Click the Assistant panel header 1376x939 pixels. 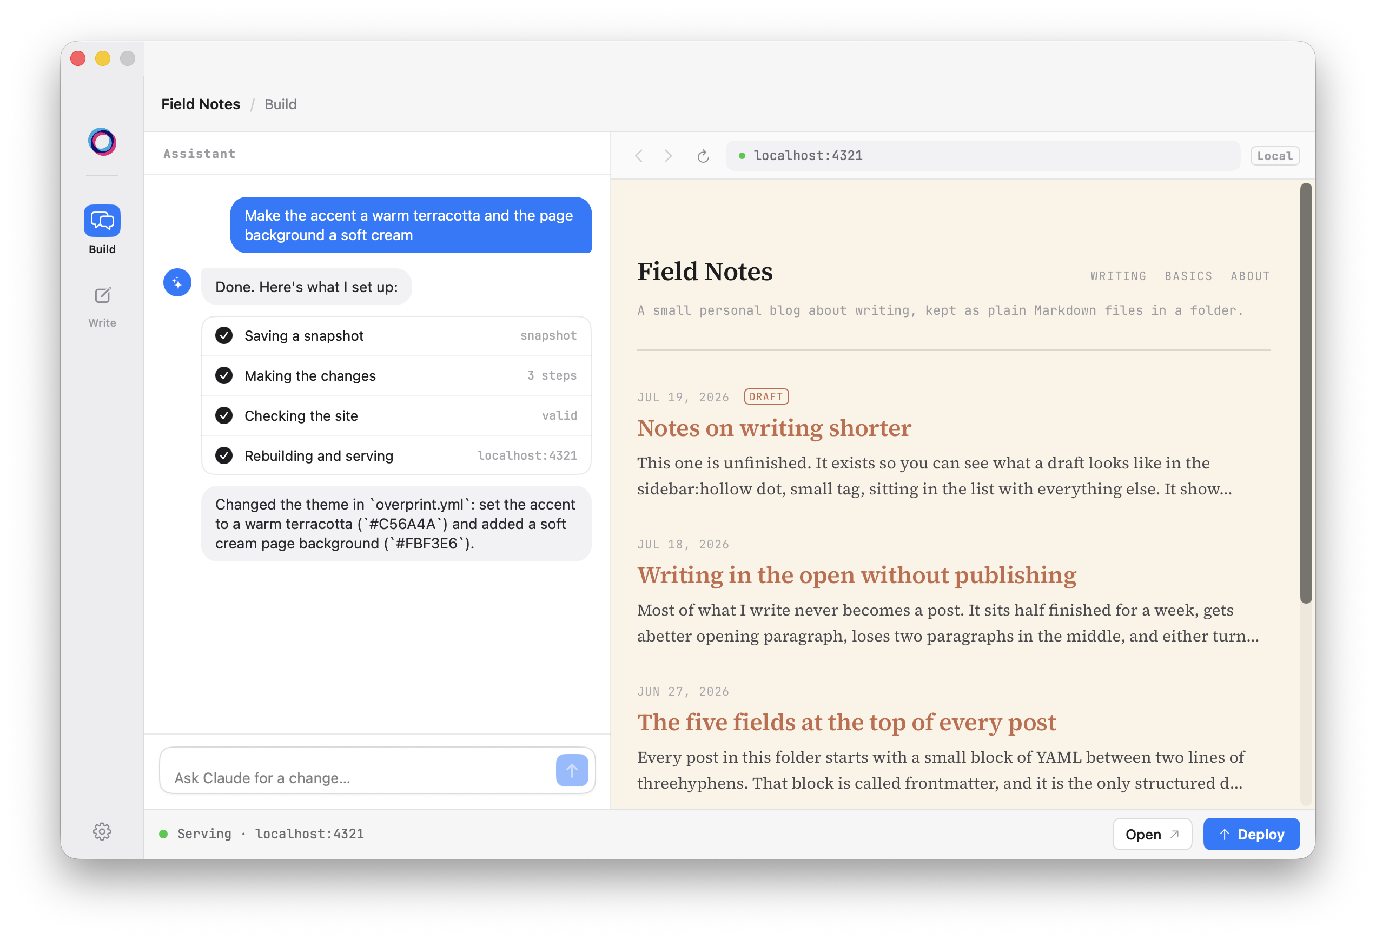[x=199, y=154]
